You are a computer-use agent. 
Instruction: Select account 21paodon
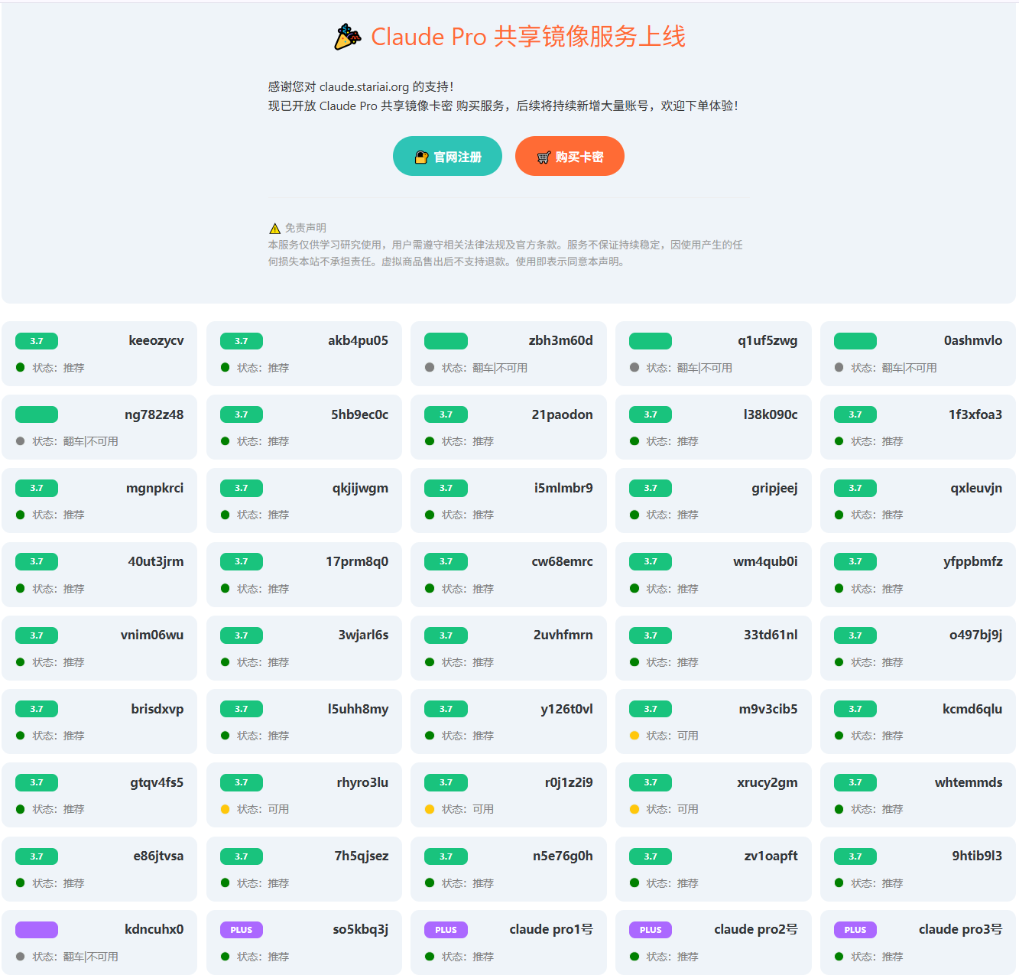click(508, 427)
